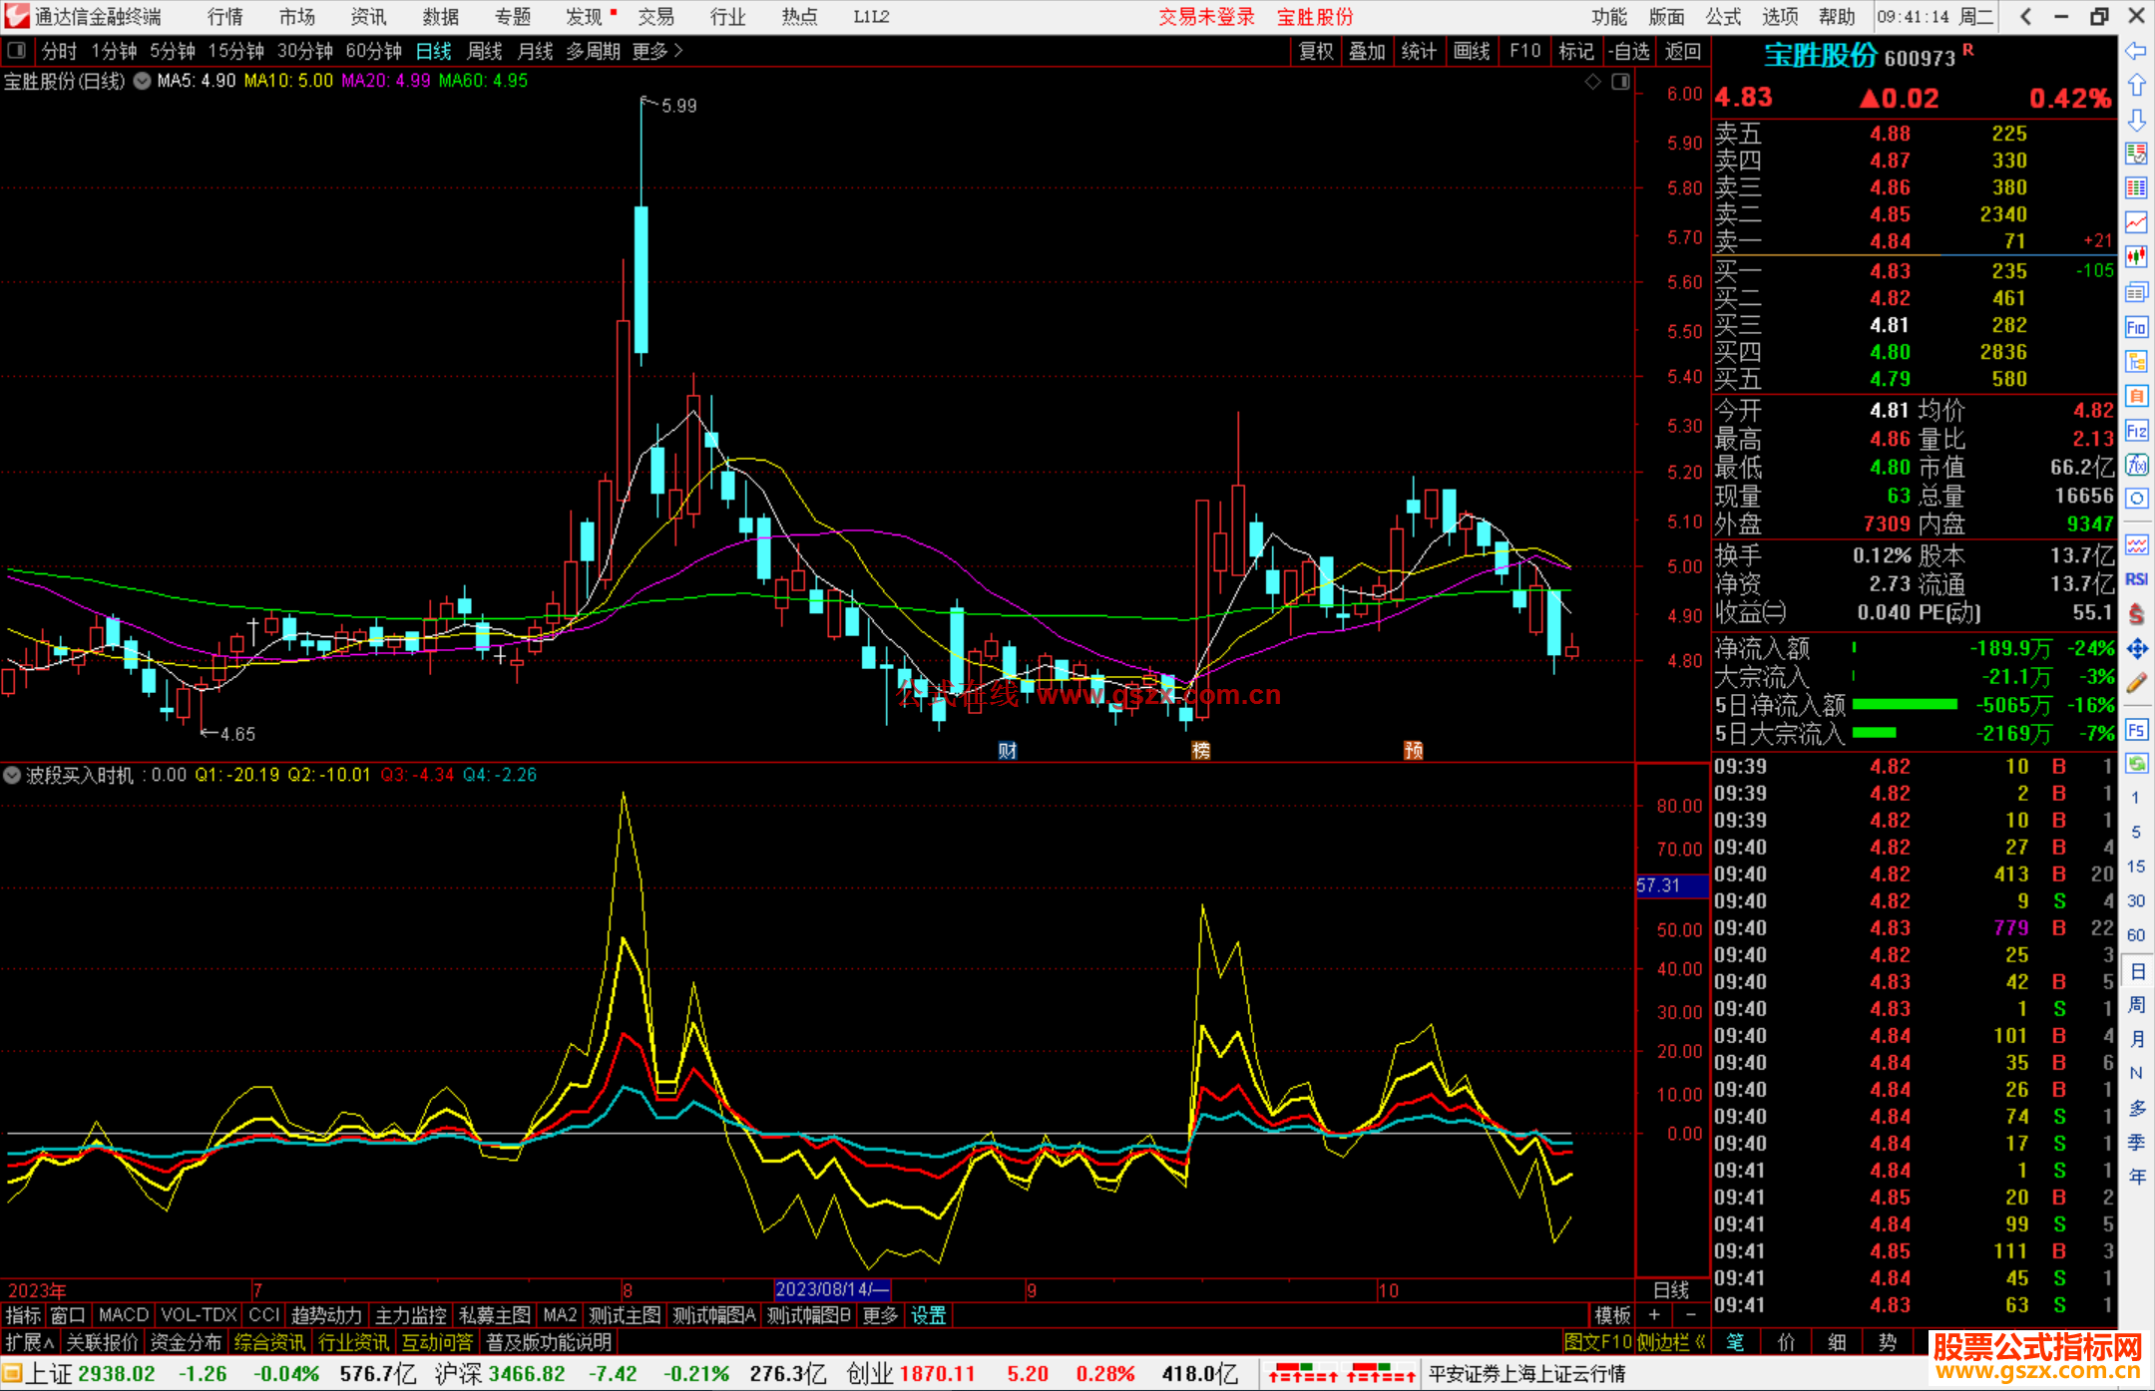This screenshot has width=2155, height=1391.
Task: Click the 2023/08/14 date marker on timeline
Action: click(x=831, y=1289)
